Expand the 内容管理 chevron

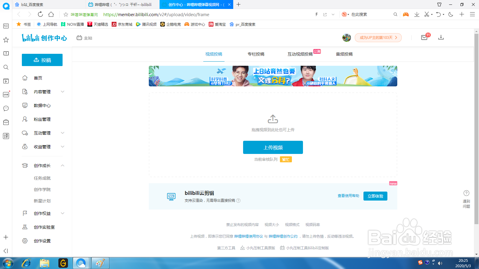click(63, 92)
